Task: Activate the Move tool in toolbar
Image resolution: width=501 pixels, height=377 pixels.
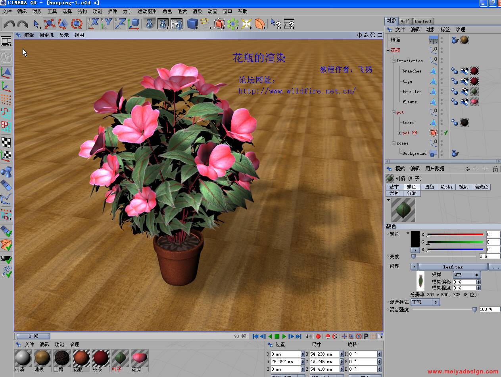Action: (49, 24)
